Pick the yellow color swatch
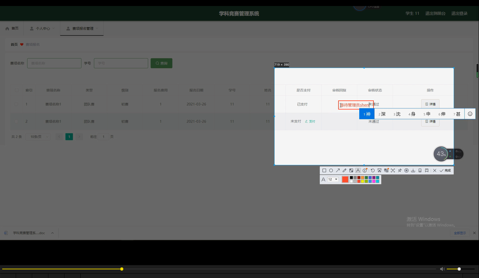 point(363,181)
